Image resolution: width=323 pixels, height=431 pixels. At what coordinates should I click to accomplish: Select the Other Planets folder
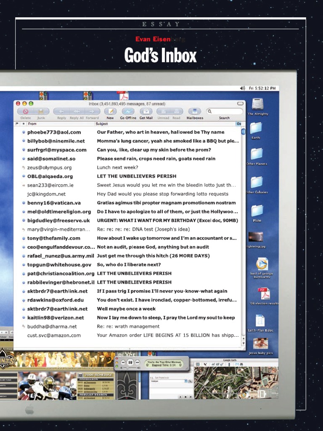click(x=257, y=154)
